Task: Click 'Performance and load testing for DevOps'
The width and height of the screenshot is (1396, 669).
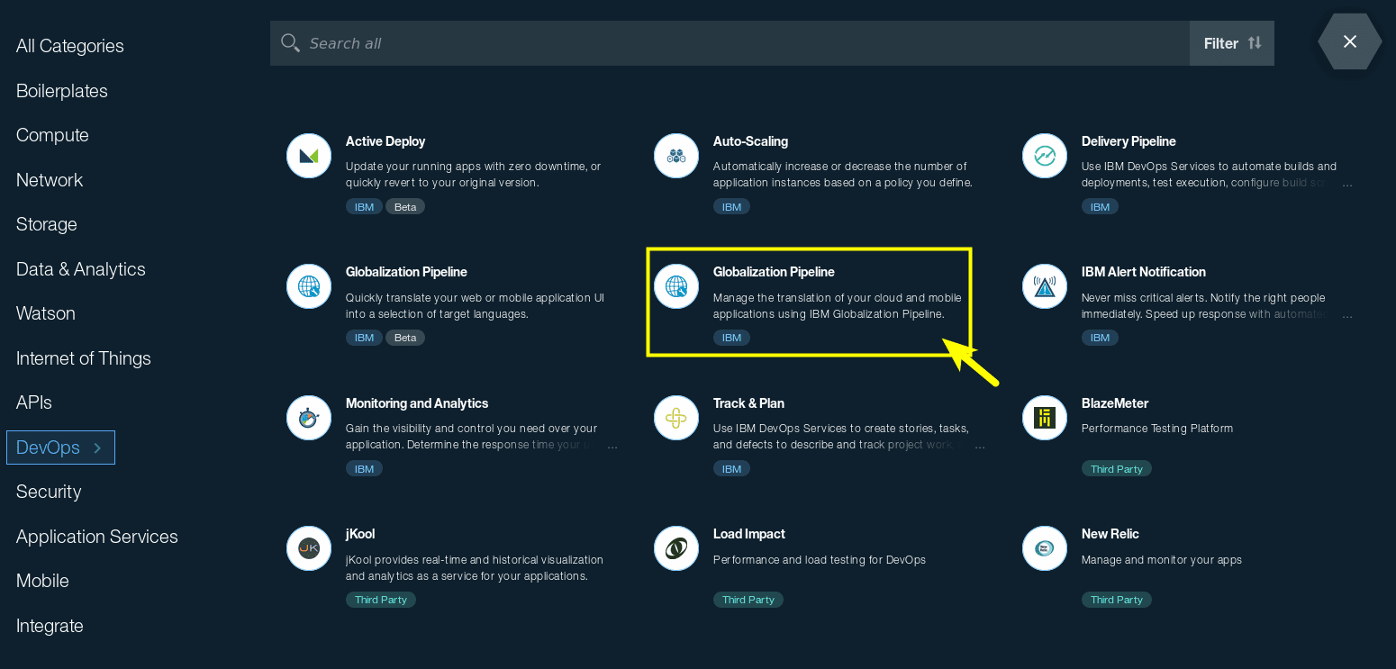Action: pos(820,560)
